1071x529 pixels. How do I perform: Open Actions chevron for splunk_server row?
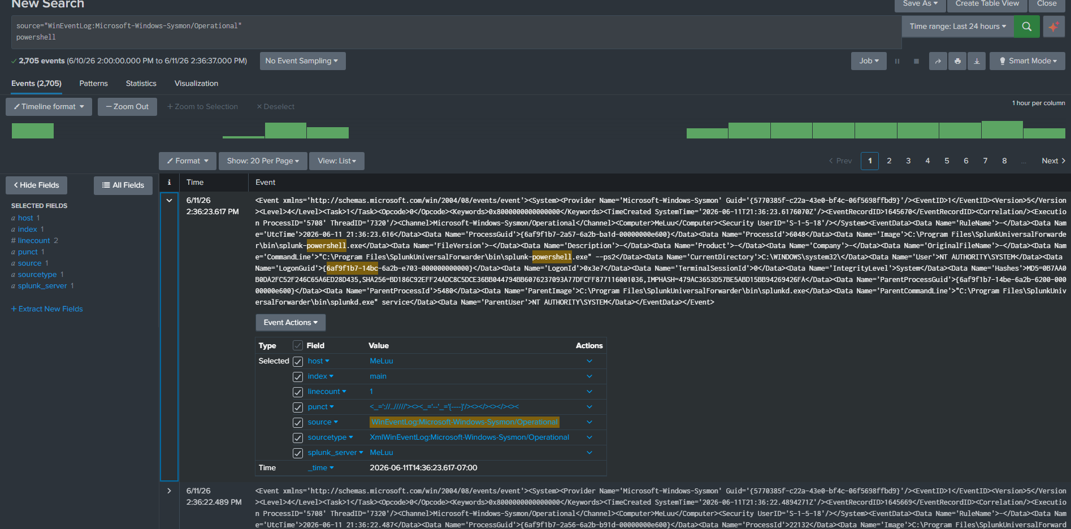[589, 453]
